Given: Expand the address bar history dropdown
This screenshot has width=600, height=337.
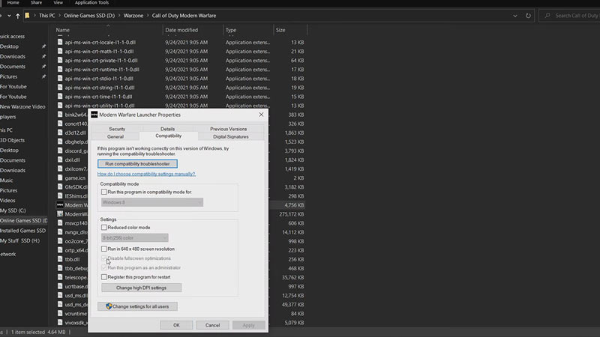Looking at the screenshot, I should (515, 16).
